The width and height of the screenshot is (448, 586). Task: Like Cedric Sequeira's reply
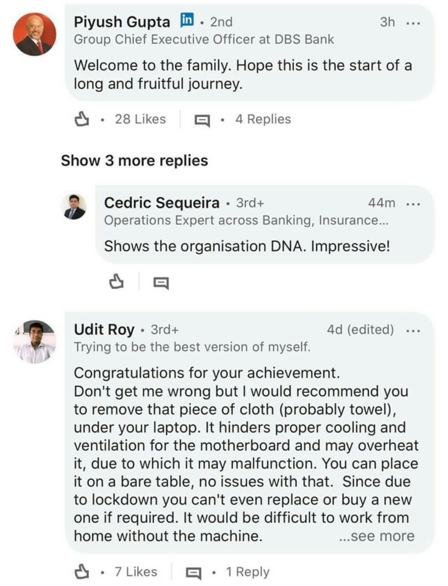(x=116, y=282)
